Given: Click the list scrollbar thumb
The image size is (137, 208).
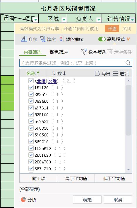Looking at the screenshot, I should coord(129,110).
